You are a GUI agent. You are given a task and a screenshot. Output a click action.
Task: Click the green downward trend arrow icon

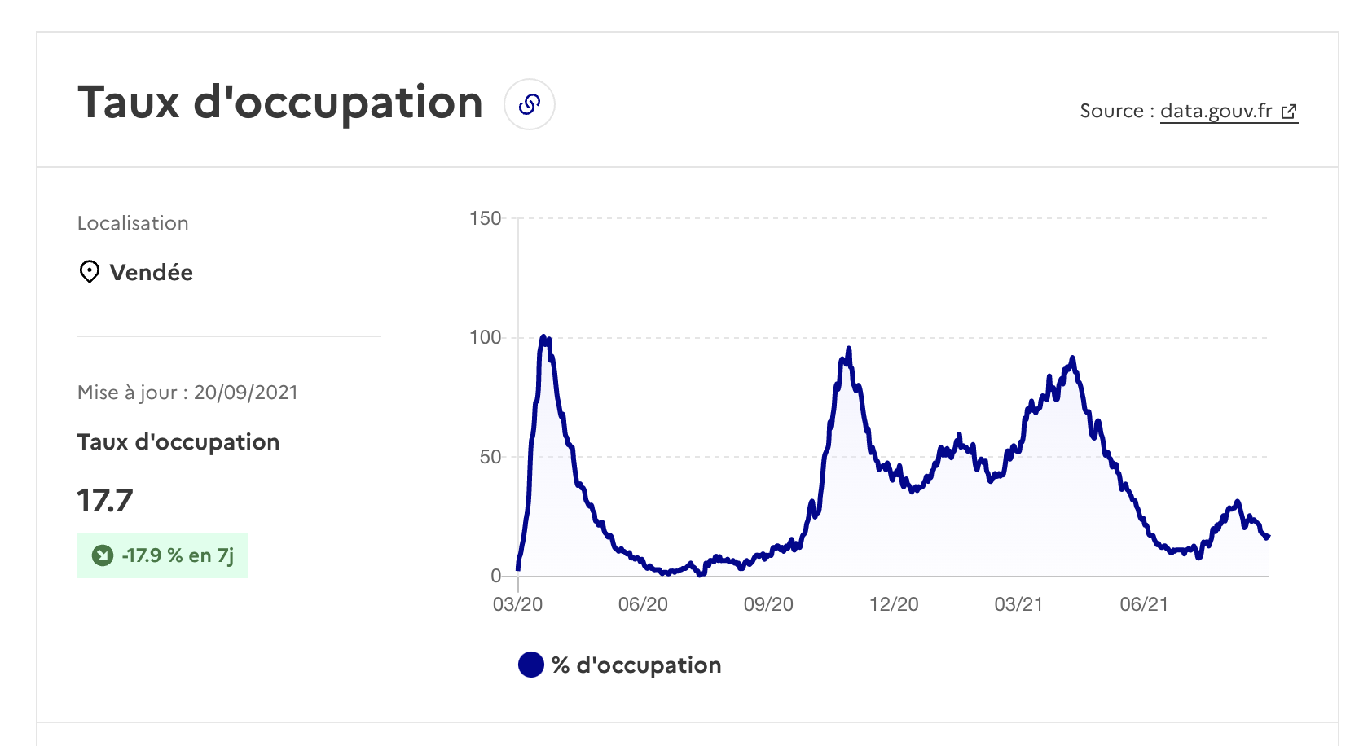point(103,555)
